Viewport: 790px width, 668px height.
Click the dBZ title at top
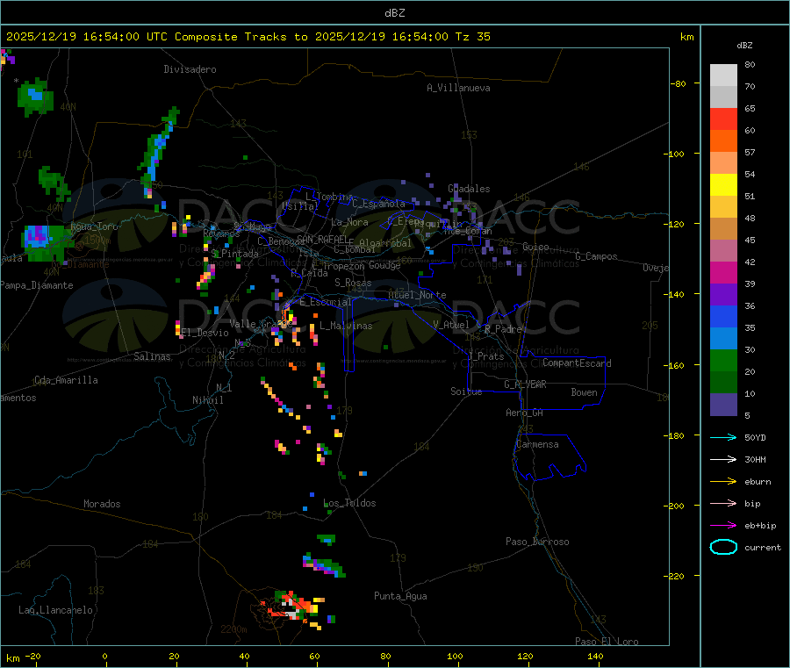click(394, 13)
